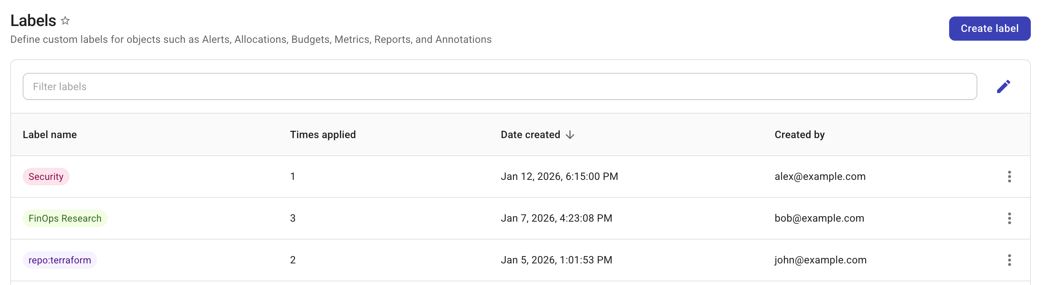Toggle the Date created sort arrow

point(570,135)
